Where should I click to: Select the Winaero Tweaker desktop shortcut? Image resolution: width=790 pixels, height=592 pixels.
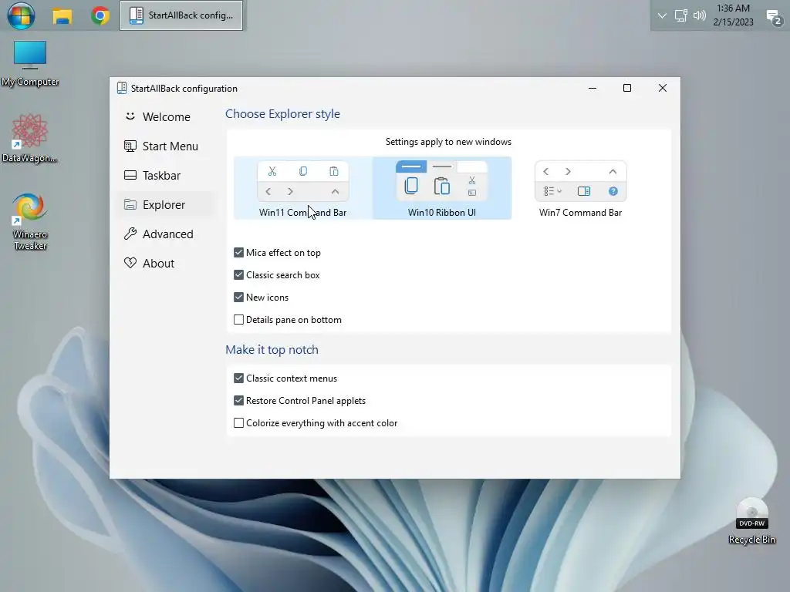tap(30, 222)
